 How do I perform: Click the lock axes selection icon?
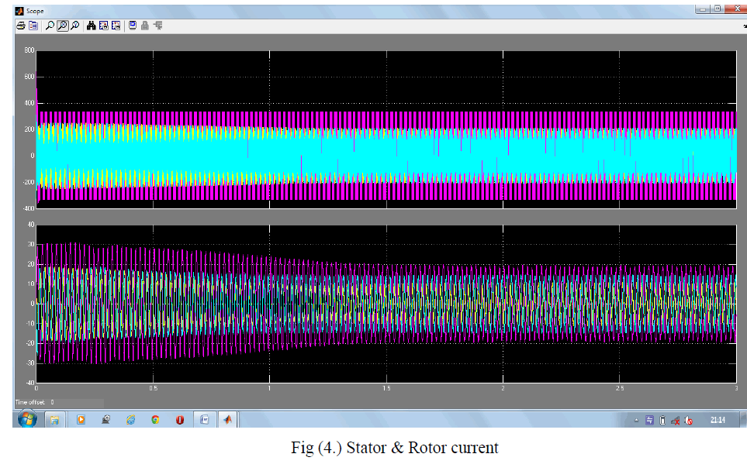point(145,26)
